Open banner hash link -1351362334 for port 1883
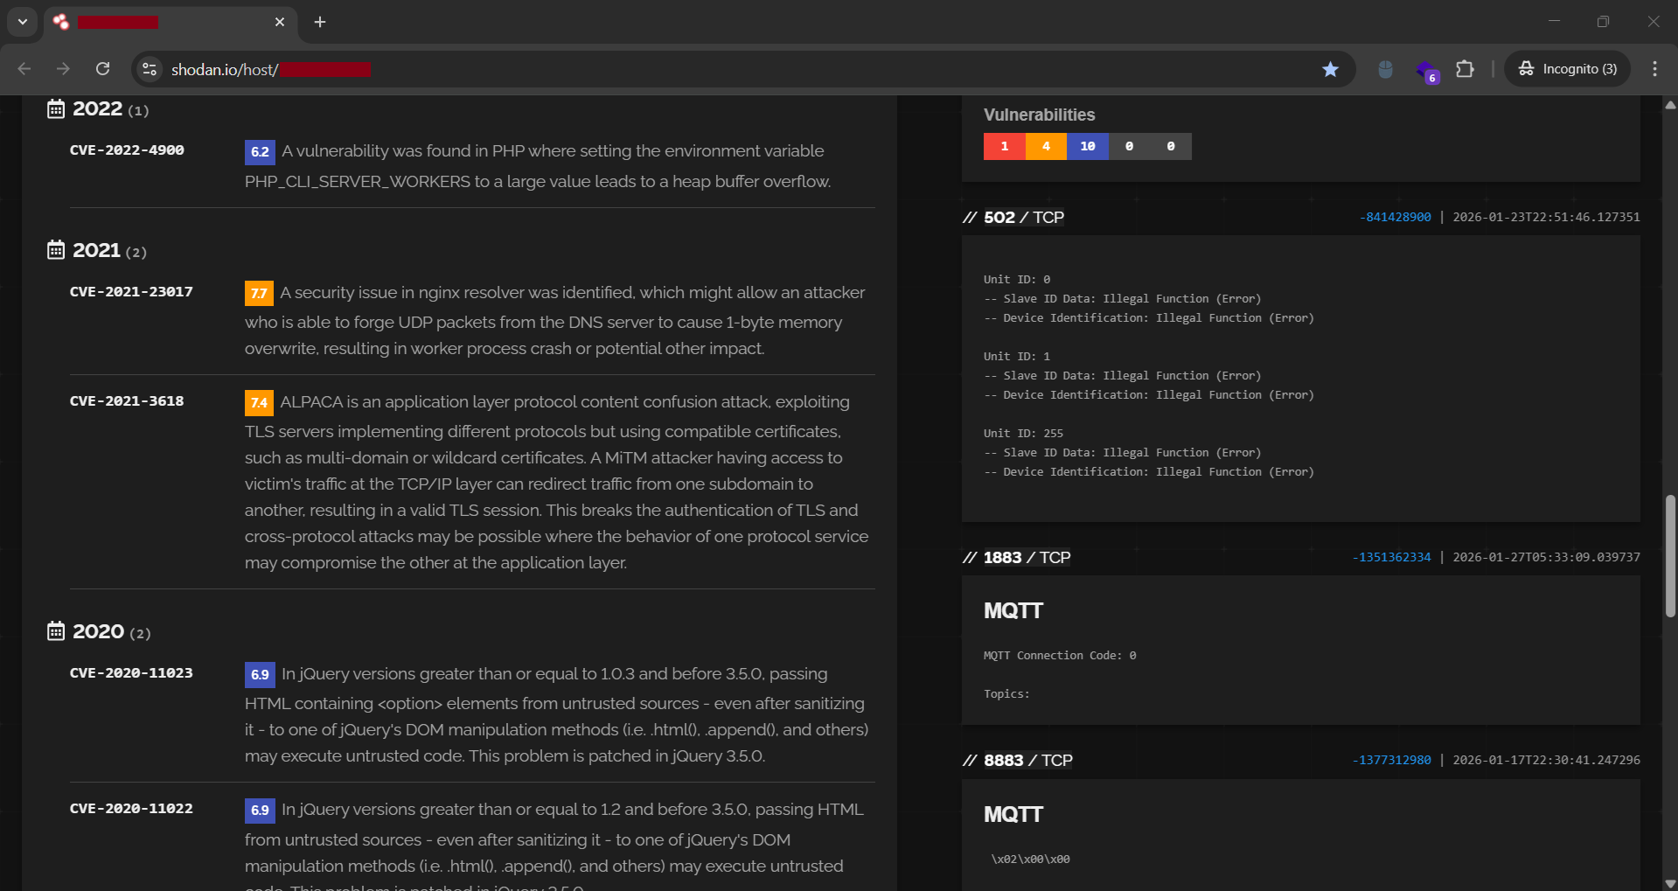 pos(1390,557)
